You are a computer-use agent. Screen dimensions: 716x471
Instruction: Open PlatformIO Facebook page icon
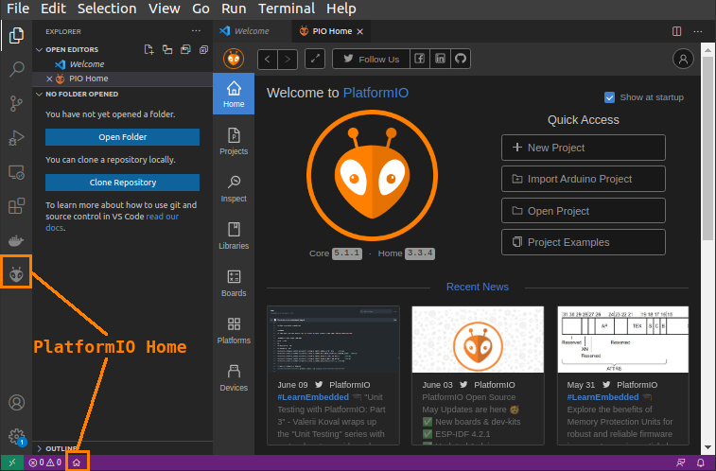pyautogui.click(x=420, y=59)
